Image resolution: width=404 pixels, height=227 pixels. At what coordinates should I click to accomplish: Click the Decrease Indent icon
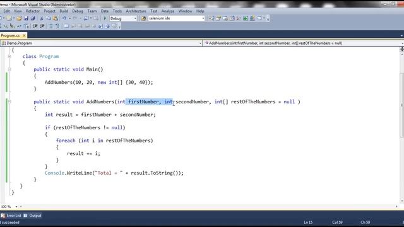point(35,26)
